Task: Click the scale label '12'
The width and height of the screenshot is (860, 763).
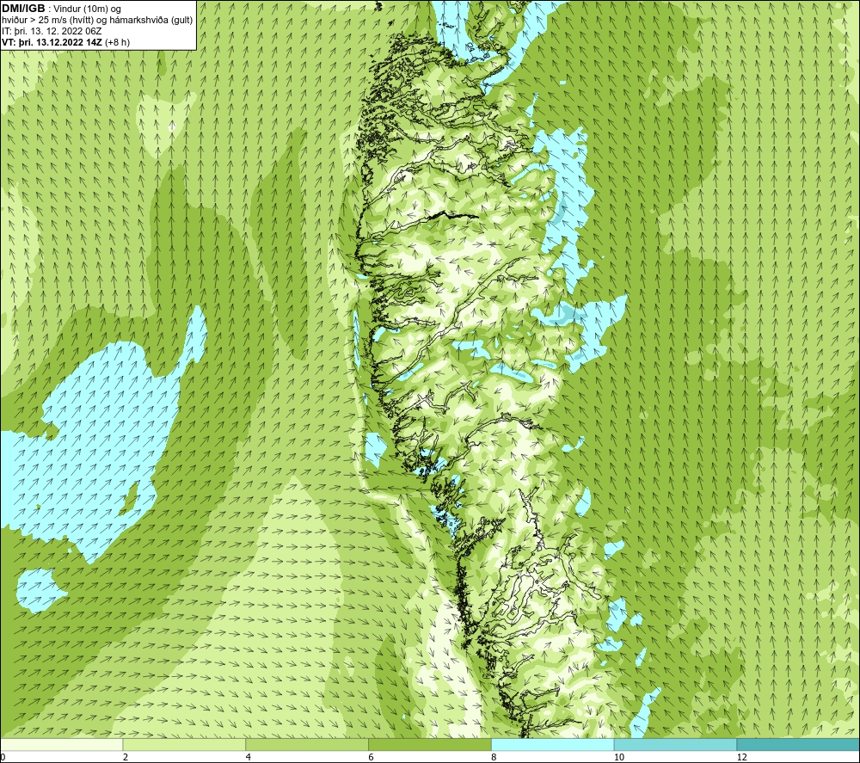Action: coord(742,757)
